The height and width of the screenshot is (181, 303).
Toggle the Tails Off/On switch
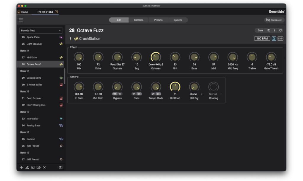pyautogui.click(x=137, y=94)
